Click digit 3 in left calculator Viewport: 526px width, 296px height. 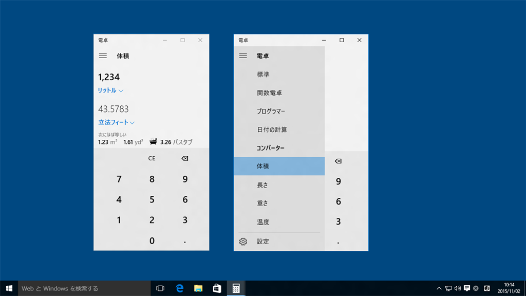pyautogui.click(x=185, y=220)
